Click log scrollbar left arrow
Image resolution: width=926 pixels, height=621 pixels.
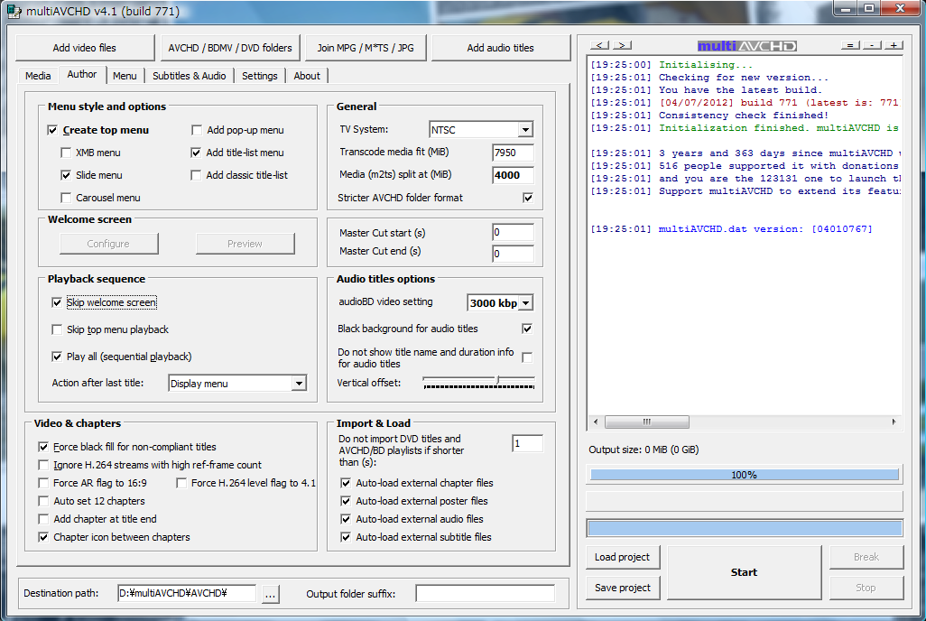pyautogui.click(x=596, y=422)
